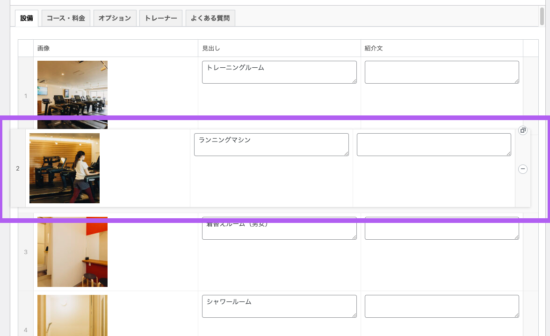Click the empty 紹介文 field in row 2
The height and width of the screenshot is (336, 550).
(434, 144)
